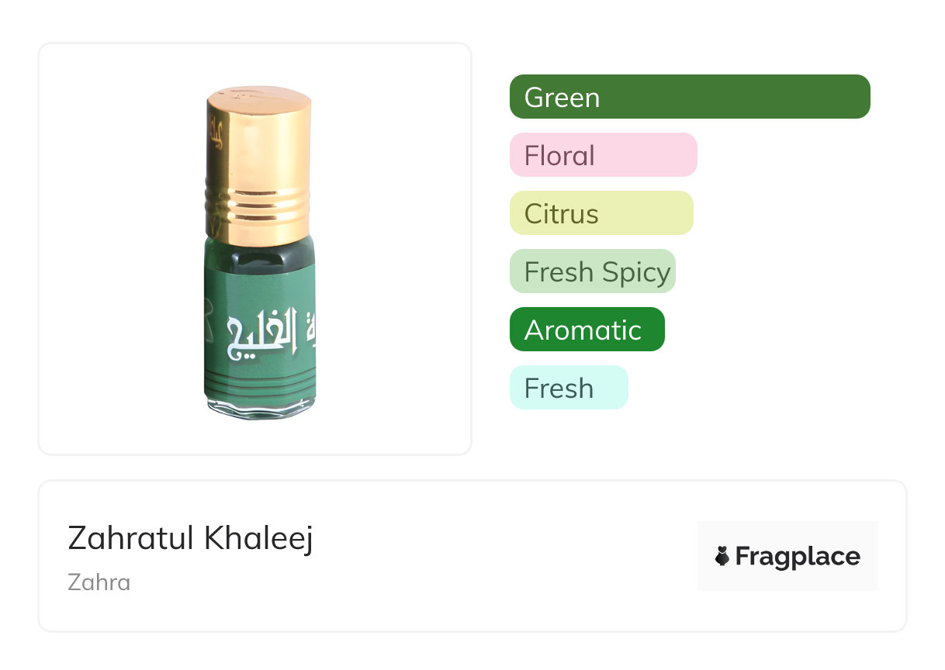Click the clear glass base of the bottle
Image resolution: width=945 pixels, height=670 pixels.
click(x=260, y=407)
